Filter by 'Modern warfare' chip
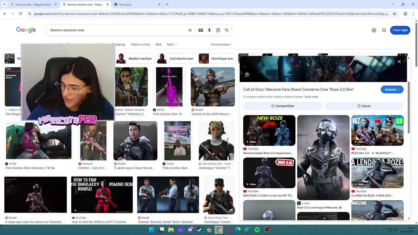 pos(135,58)
